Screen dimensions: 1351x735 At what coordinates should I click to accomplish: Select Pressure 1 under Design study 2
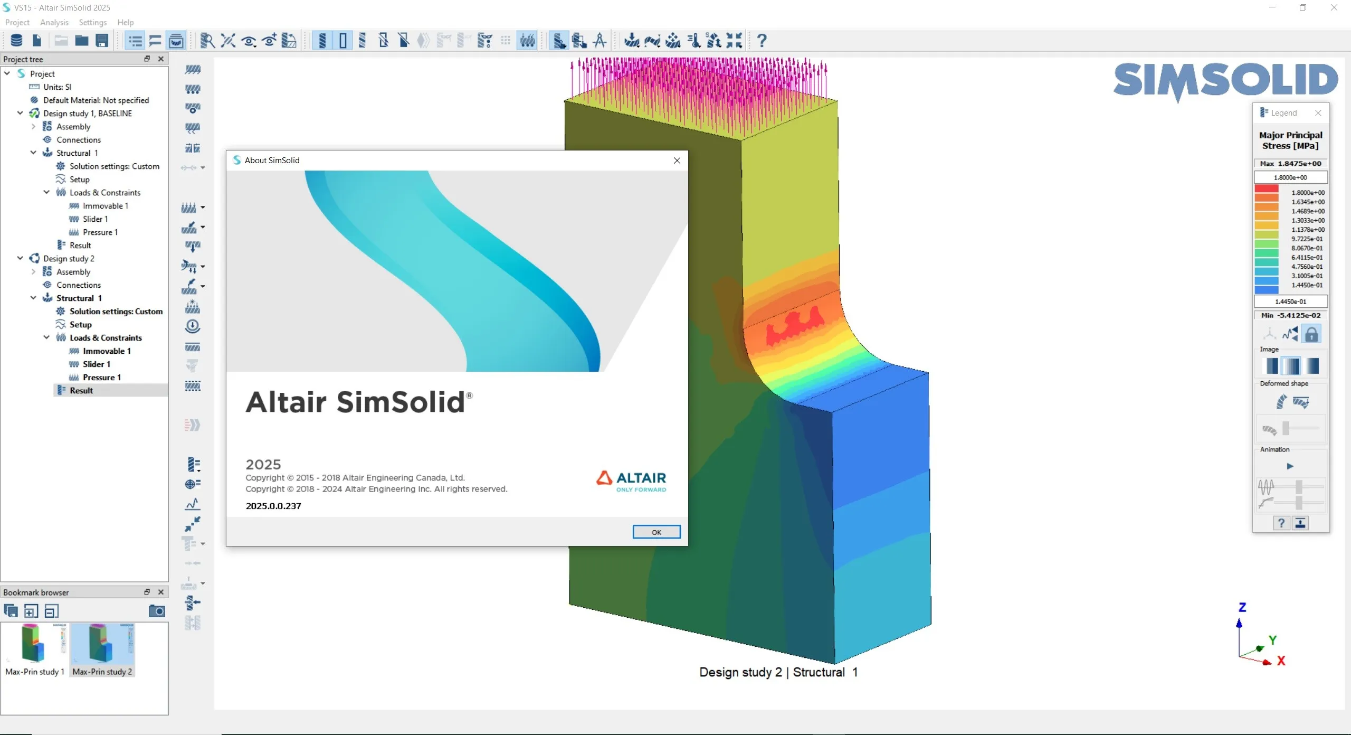(x=101, y=377)
